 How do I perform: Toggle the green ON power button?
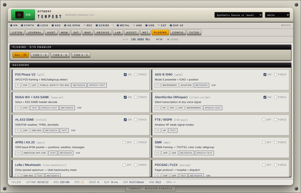[x=23, y=15]
